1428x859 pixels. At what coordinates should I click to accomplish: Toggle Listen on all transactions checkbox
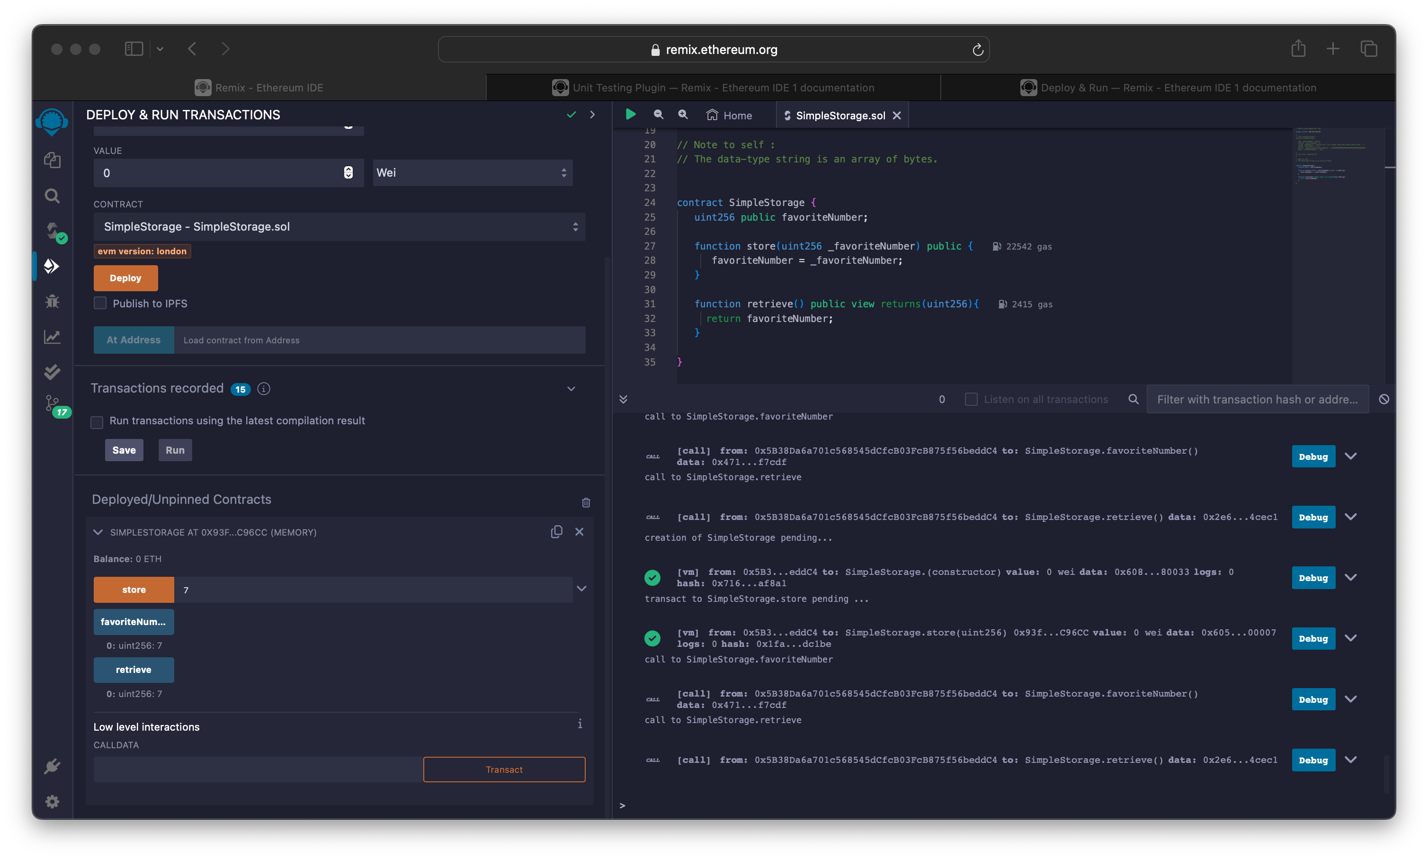[971, 399]
